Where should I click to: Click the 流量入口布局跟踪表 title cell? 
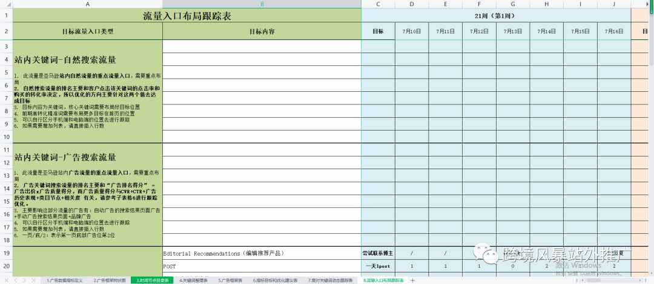[187, 16]
